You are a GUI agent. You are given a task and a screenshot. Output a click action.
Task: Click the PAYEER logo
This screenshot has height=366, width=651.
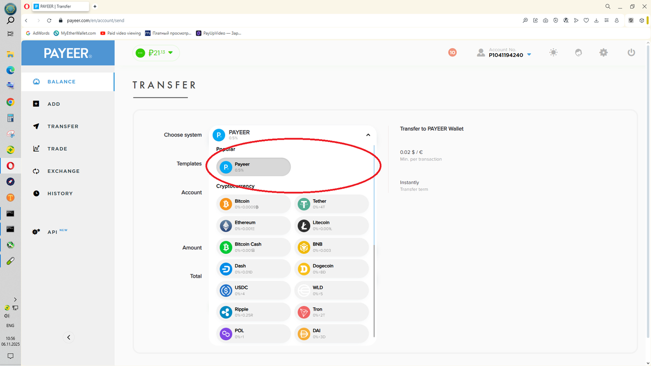68,53
